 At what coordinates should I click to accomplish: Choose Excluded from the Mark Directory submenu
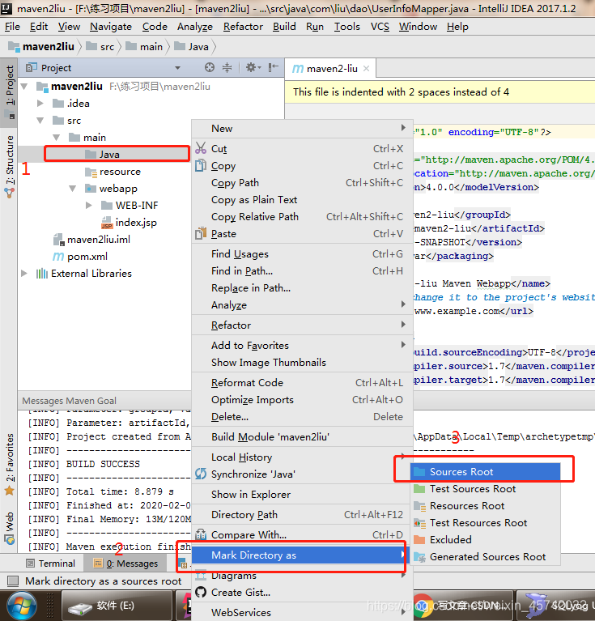click(485, 540)
